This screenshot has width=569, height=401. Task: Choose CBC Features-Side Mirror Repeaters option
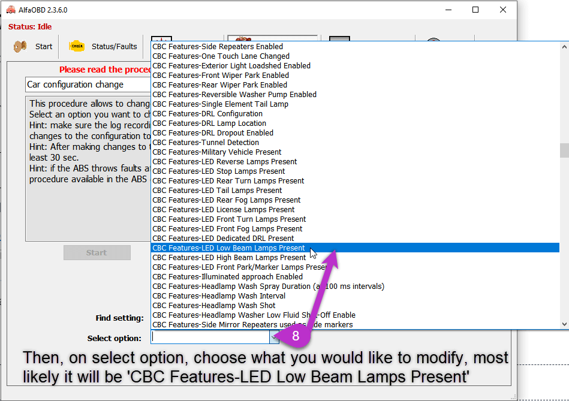355,325
